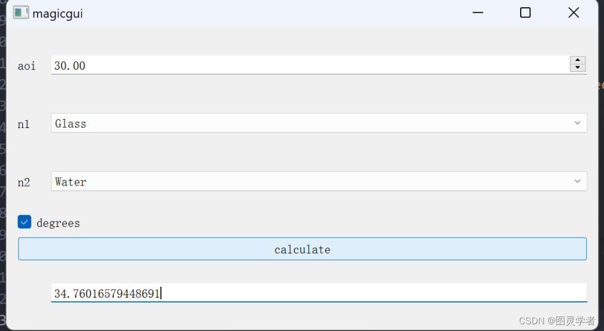Click the spinbox down arrow to decrease aoi
Viewport: 604px width, 331px height.
click(x=577, y=68)
